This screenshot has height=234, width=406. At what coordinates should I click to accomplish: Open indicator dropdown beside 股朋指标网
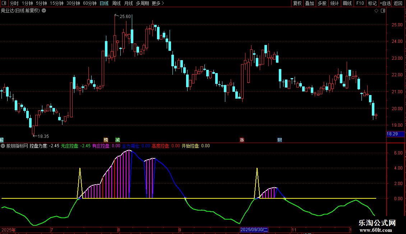(3, 146)
